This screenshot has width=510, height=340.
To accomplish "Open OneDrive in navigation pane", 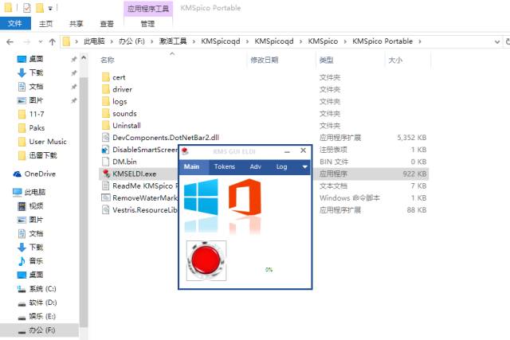I will coord(39,174).
